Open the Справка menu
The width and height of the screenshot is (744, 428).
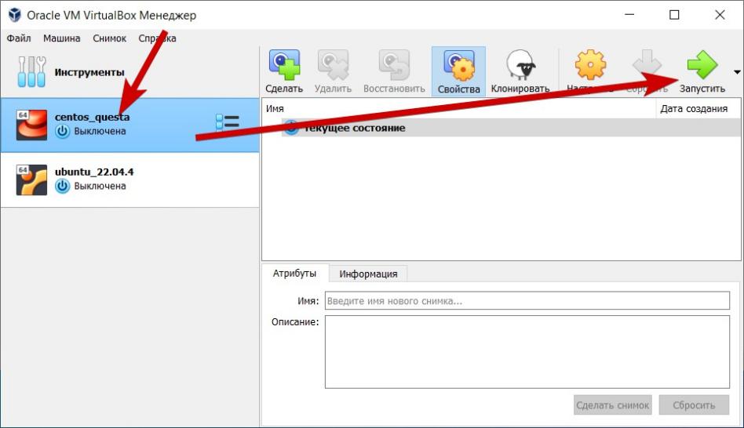pyautogui.click(x=157, y=38)
